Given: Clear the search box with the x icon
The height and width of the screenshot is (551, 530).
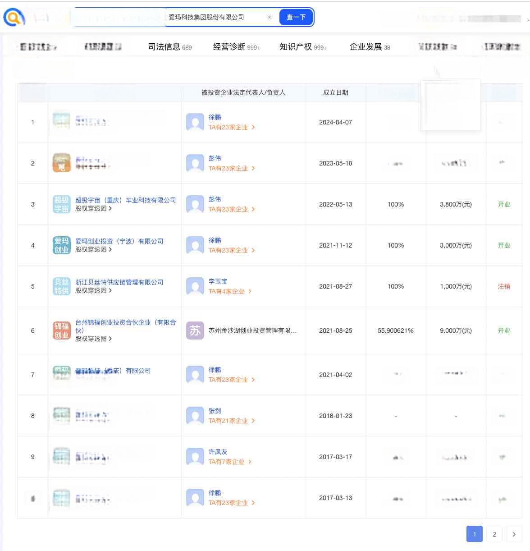Looking at the screenshot, I should pyautogui.click(x=270, y=17).
